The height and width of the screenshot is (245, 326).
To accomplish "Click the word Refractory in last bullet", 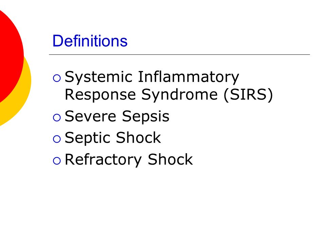I will (x=103, y=160).
